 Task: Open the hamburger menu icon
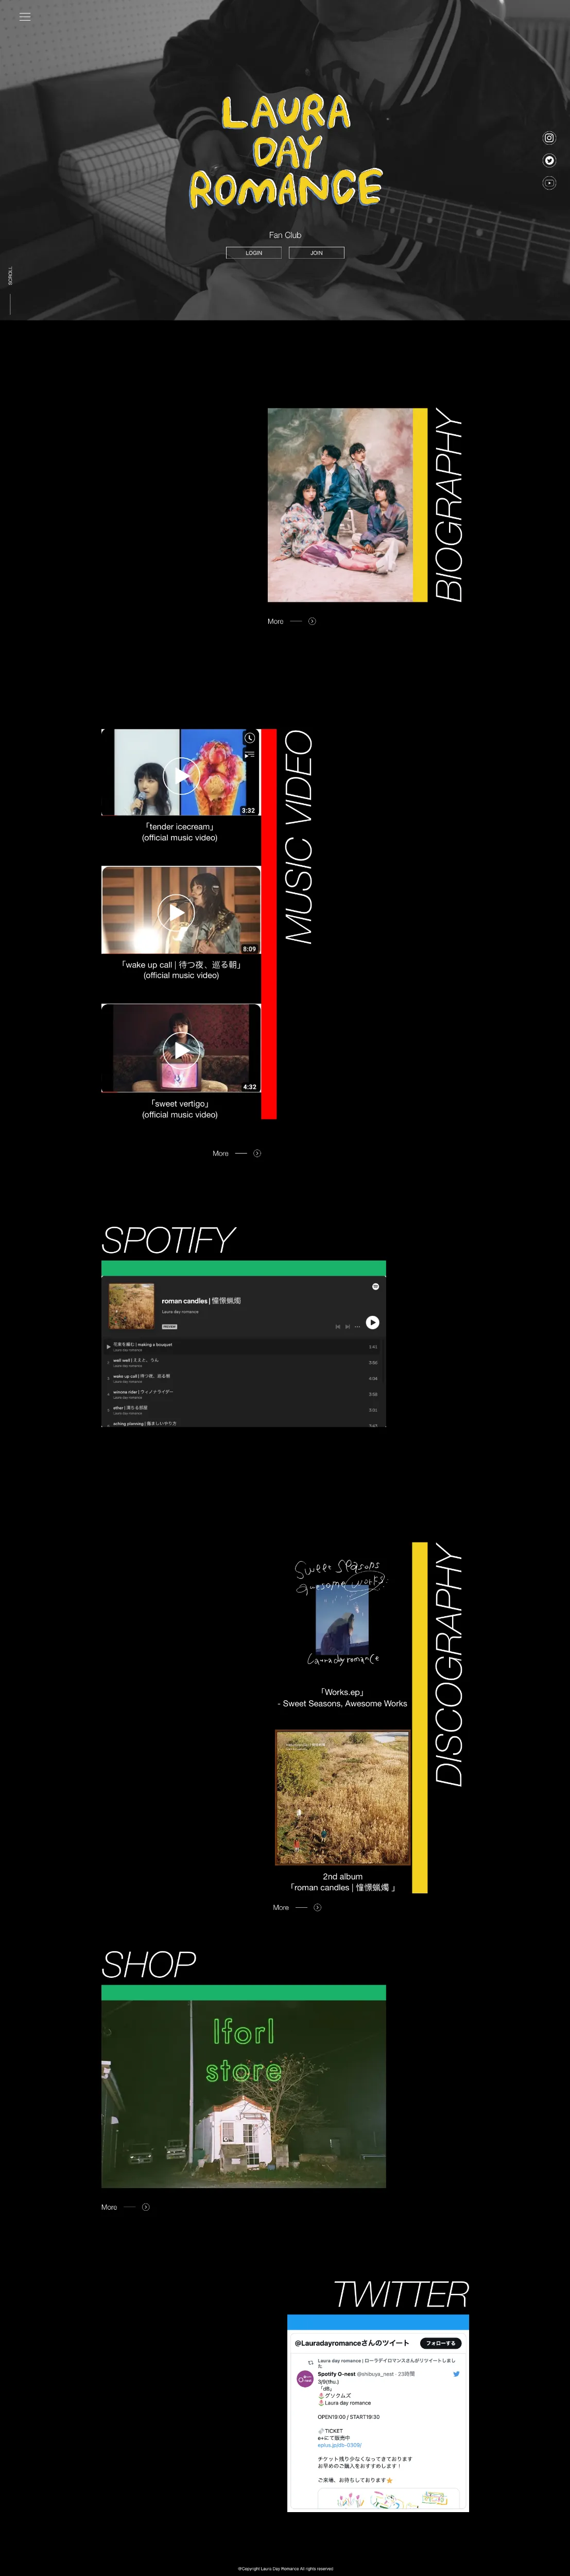pyautogui.click(x=25, y=17)
